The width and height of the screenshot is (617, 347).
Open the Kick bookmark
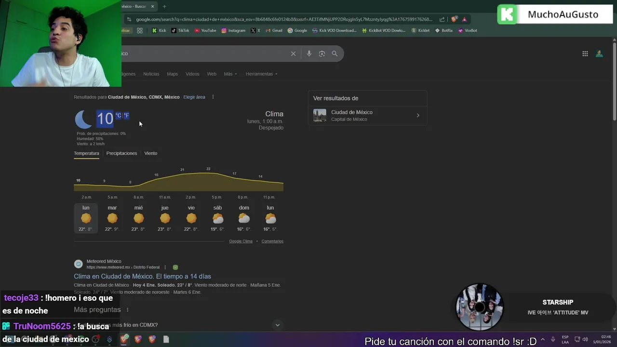(x=159, y=30)
